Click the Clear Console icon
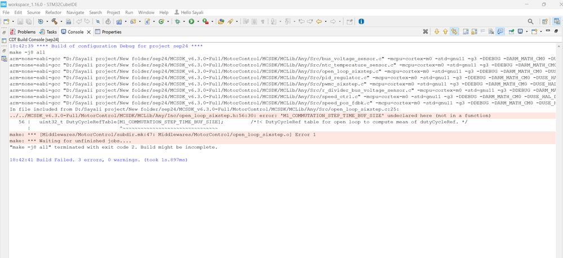 [x=491, y=32]
